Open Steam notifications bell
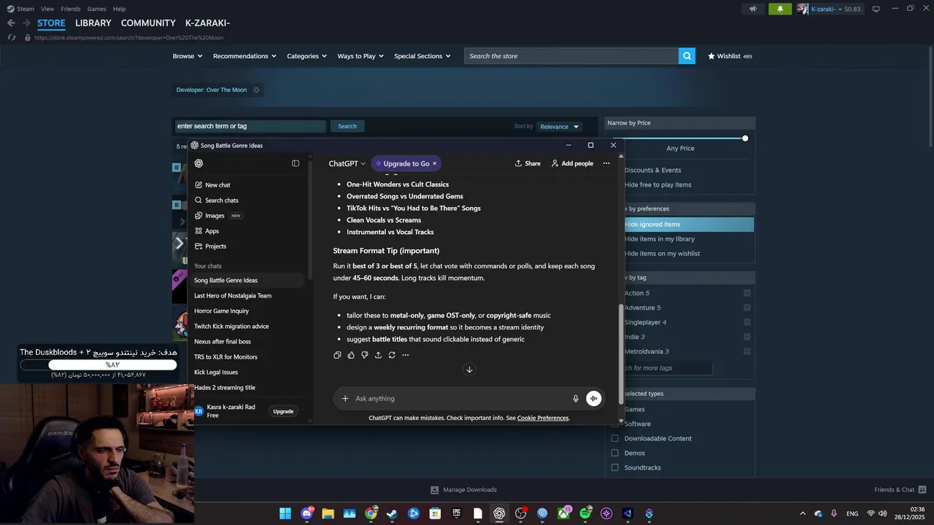This screenshot has width=934, height=525. click(x=780, y=9)
